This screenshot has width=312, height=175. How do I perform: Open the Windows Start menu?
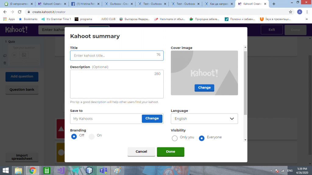[5, 170]
